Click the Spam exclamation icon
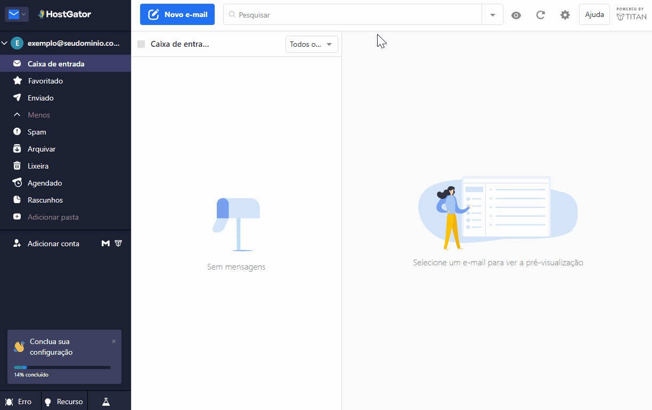652x410 pixels. 17,132
